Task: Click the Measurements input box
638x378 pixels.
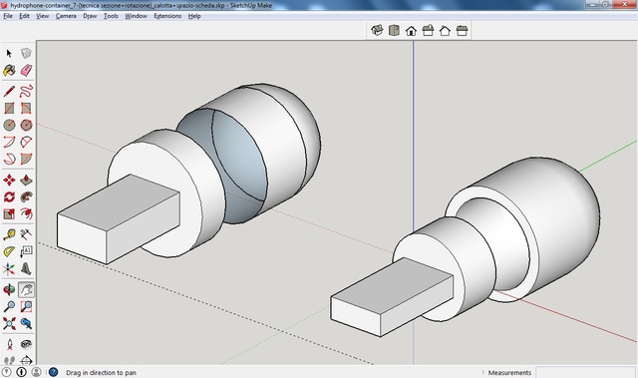Action: coord(585,372)
